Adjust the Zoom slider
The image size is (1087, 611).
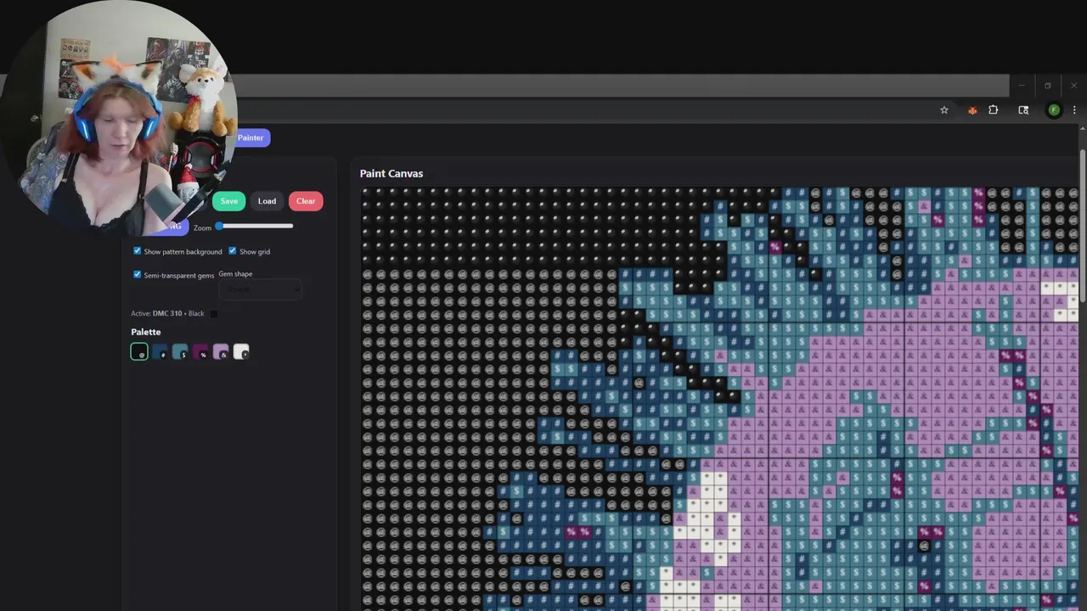pyautogui.click(x=255, y=226)
